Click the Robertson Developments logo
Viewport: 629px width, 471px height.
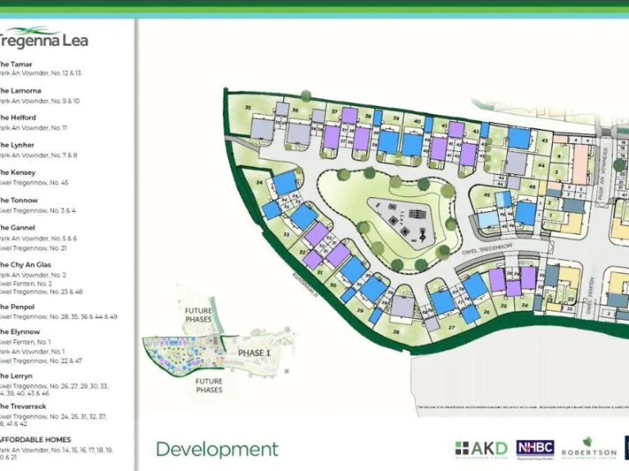pos(588,448)
